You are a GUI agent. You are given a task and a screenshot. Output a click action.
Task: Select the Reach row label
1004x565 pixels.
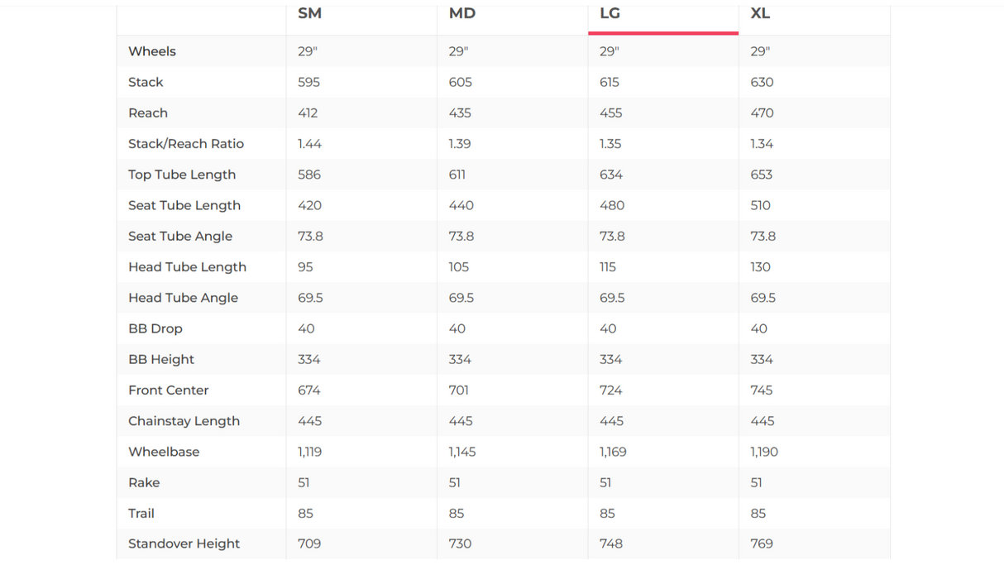tap(148, 113)
